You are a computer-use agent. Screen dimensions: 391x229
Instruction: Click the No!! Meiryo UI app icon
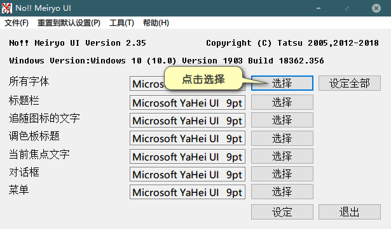[7, 8]
